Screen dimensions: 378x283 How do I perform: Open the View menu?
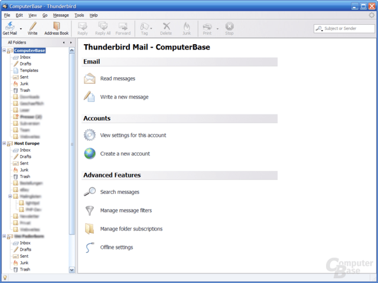coord(32,15)
